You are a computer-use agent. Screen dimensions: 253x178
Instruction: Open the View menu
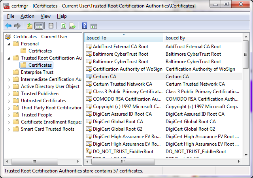[x=45, y=16]
